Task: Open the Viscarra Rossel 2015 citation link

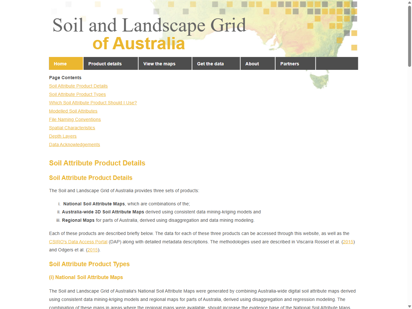Action: pos(348,241)
